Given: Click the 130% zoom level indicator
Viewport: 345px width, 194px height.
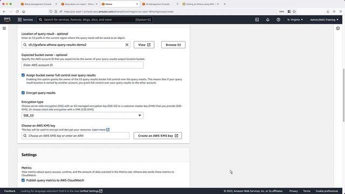Looking at the screenshot, I should [281, 11].
